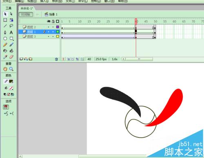Screen dimensions: 204x158
Task: Click the Straighten option icon
Action: pyautogui.click(x=12, y=113)
